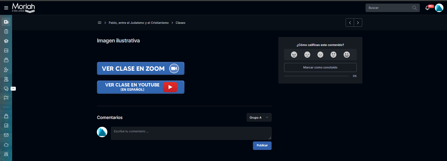447x161 pixels.
Task: Click the Ver Clase en Zoom button
Action: [140, 68]
